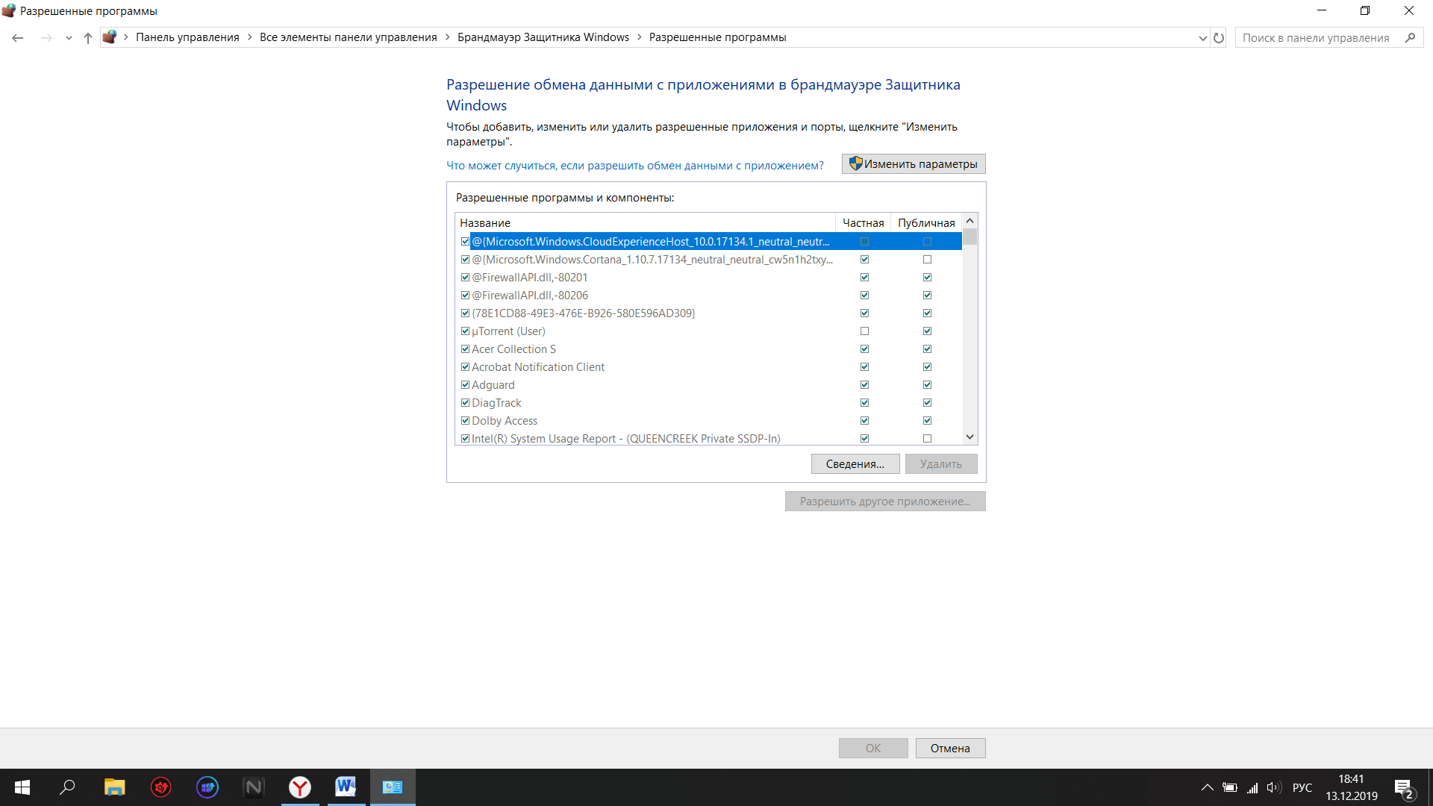Screen dimensions: 1433x806
Task: Open 'Все элементы панели управления' breadcrumb
Action: point(349,37)
